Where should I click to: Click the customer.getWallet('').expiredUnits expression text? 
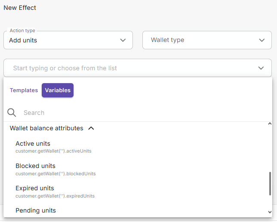click(55, 196)
